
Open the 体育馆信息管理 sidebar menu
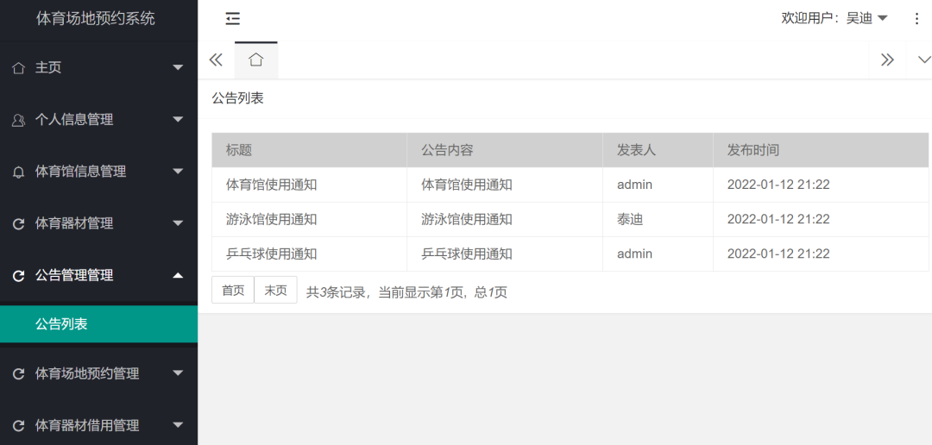98,172
